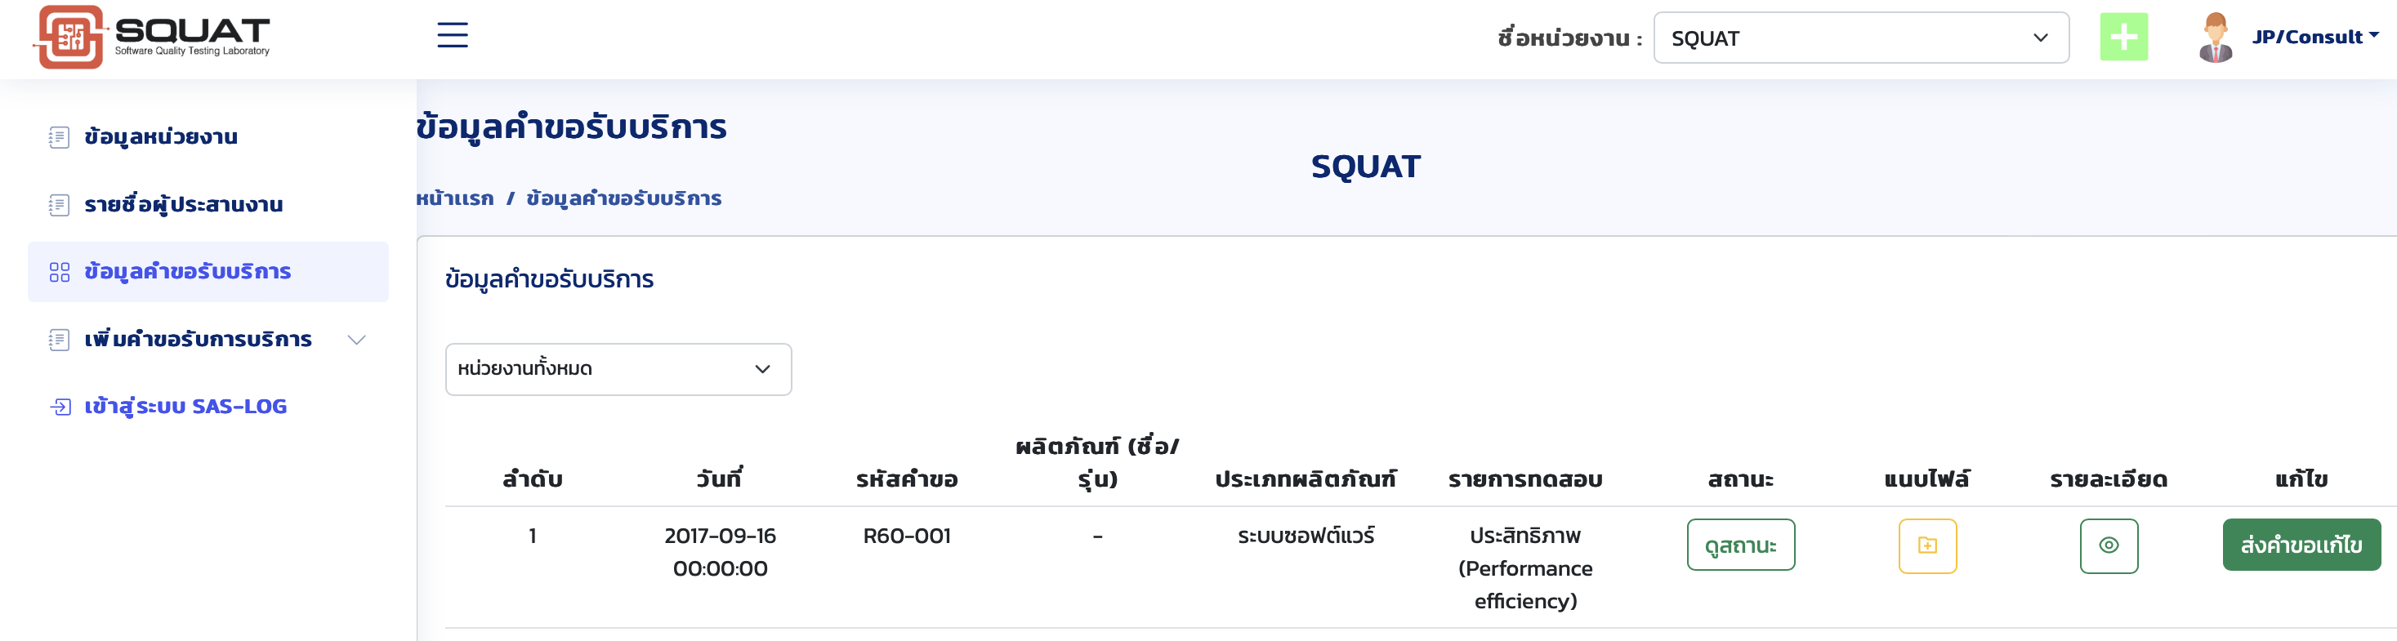The image size is (2397, 641).
Task: Open ข้อมูลหน่วยงาน sidebar menu item
Action: (x=161, y=138)
